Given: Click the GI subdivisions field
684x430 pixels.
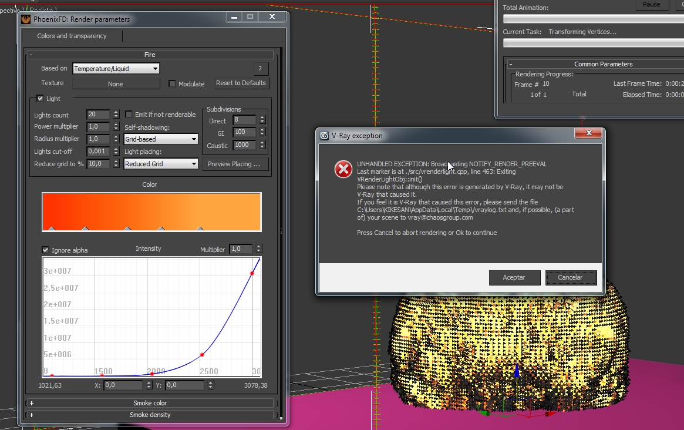Looking at the screenshot, I should click(x=245, y=132).
